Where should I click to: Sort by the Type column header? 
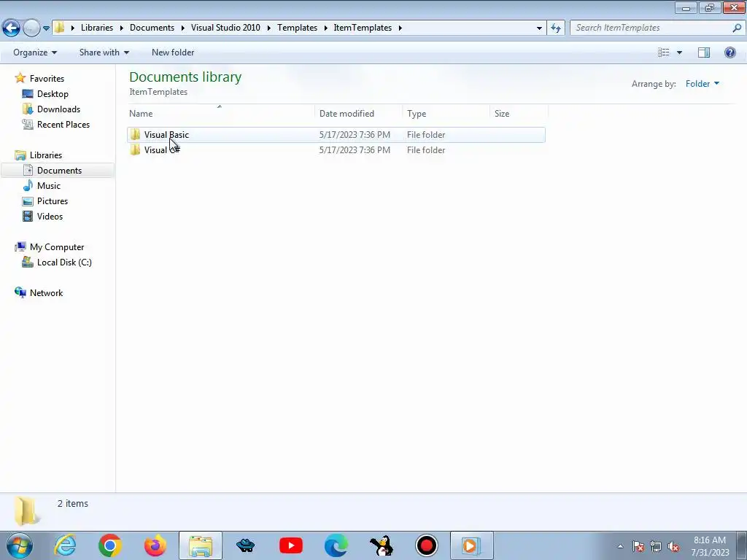tap(446, 113)
